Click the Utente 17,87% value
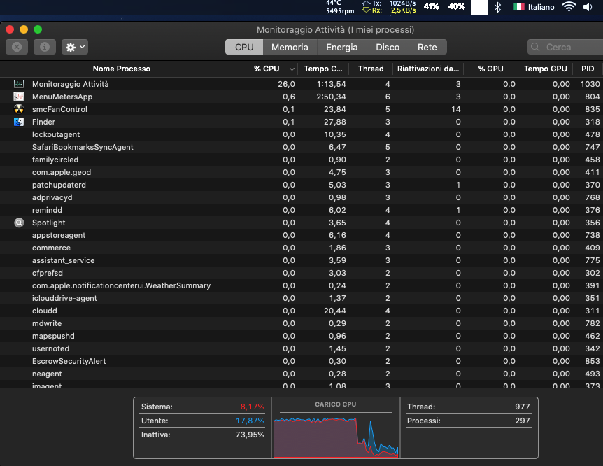The height and width of the screenshot is (466, 603). pos(250,421)
